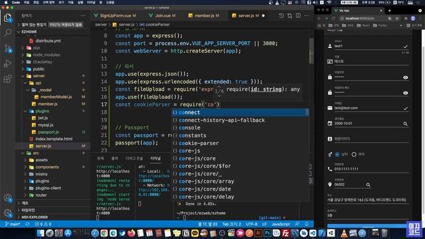Screen dimensions: 425x239
Task: Click open changes icon in editor toolbar
Action: coord(290,16)
